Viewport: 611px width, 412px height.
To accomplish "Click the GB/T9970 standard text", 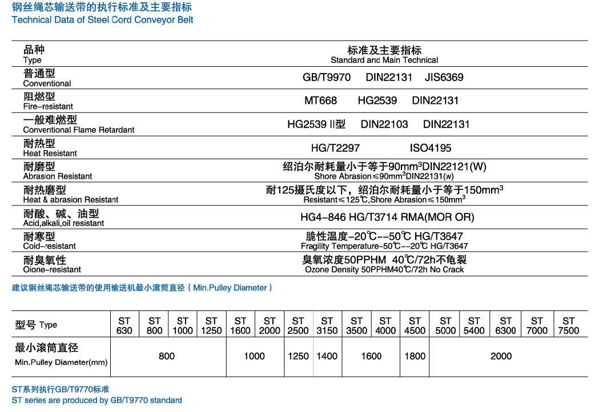I will pyautogui.click(x=327, y=77).
